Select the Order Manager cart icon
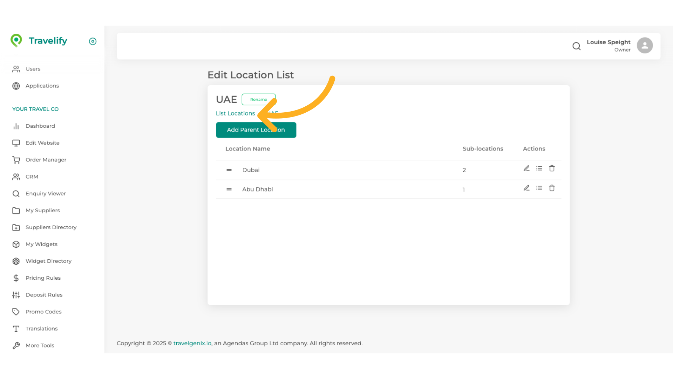The width and height of the screenshot is (673, 379). (x=16, y=160)
